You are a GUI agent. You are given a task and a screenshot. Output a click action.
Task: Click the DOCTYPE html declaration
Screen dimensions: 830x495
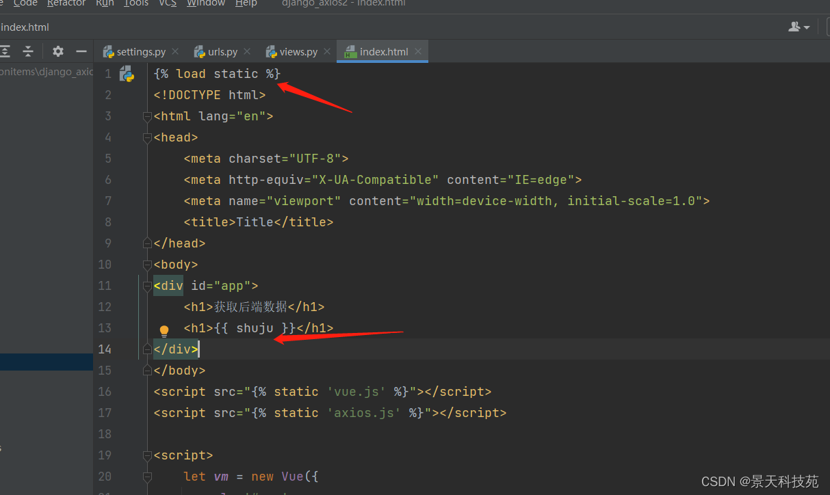tap(209, 95)
